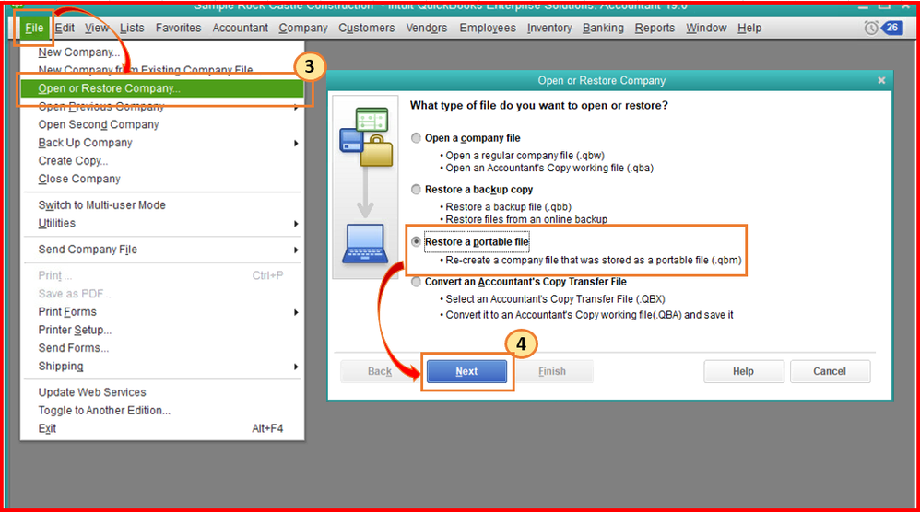Expand Utilities submenu arrow
Image resolution: width=920 pixels, height=512 pixels.
tap(296, 224)
